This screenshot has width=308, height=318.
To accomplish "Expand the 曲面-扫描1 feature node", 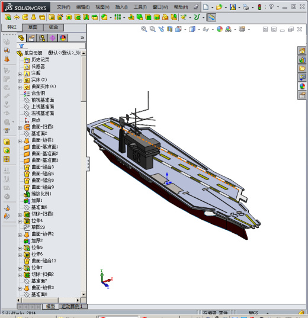I will point(20,128).
